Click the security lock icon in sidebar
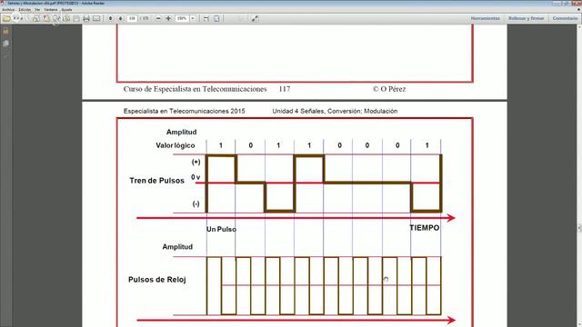The image size is (582, 327). coord(6,31)
